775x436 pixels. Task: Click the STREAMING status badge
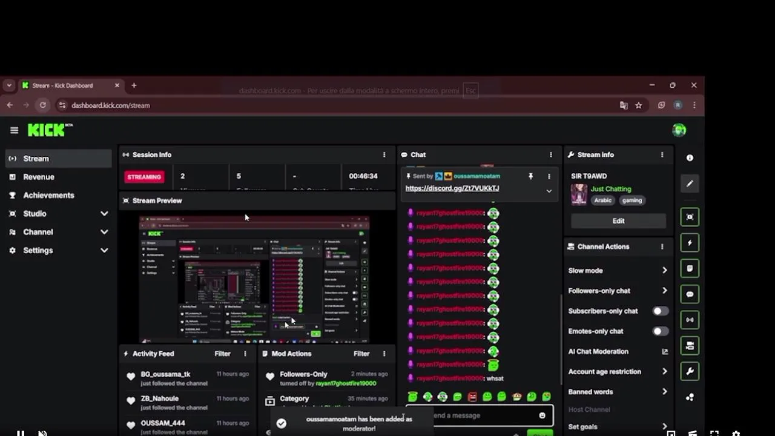144,177
